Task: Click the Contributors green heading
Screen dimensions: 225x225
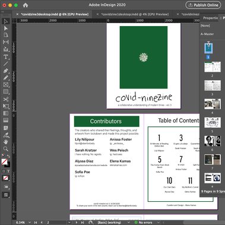Action: coord(106,121)
